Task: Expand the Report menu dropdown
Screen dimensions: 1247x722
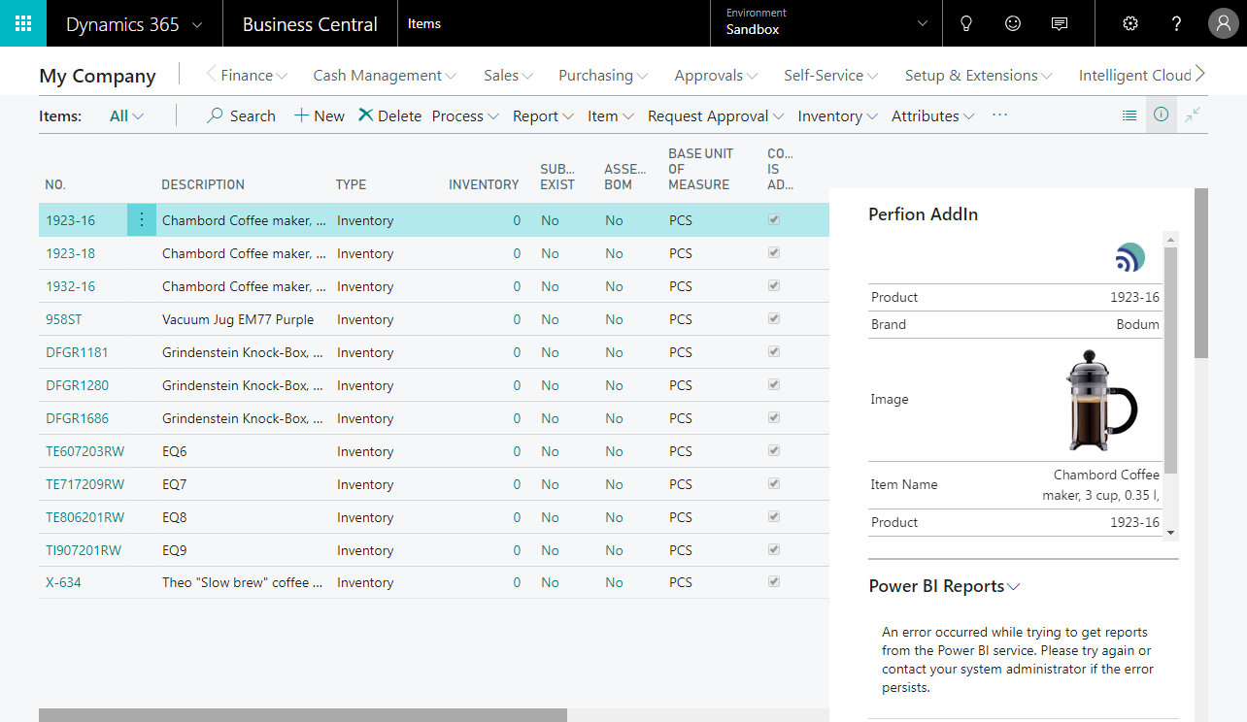Action: tap(543, 115)
